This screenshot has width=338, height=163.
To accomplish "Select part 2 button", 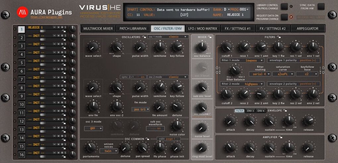I will (22, 38).
